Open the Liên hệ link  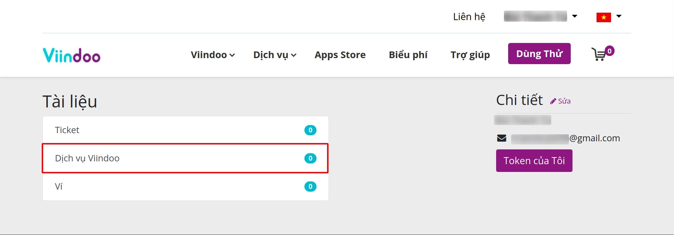469,17
